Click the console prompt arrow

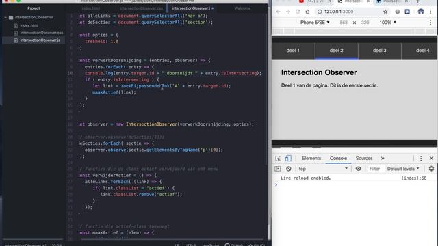pos(276,184)
